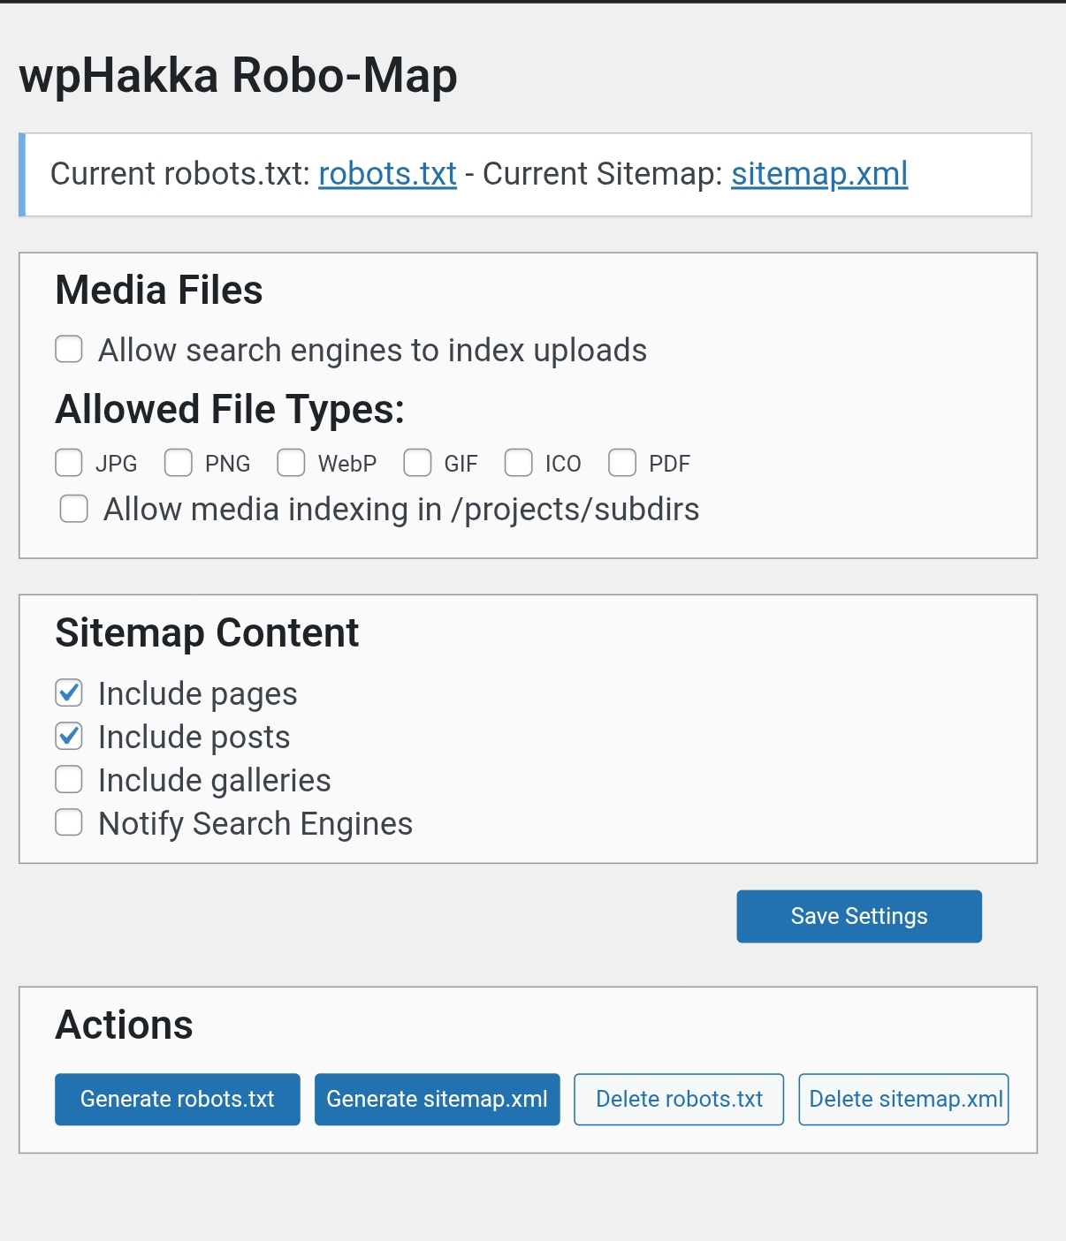Enable Allow search engines to index uploads
1066x1241 pixels.
(69, 349)
